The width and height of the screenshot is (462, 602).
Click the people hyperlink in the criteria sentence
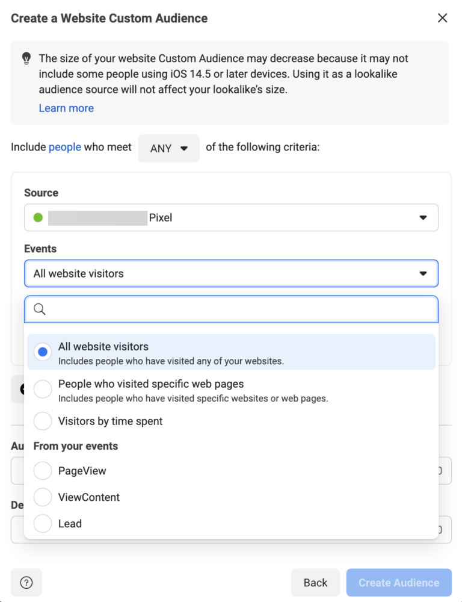[x=64, y=146]
